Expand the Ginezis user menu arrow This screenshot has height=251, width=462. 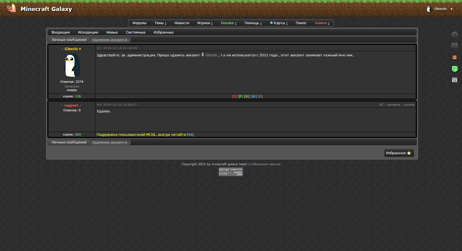451,9
